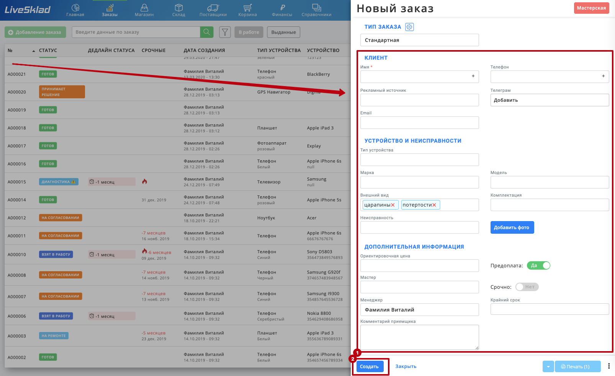The height and width of the screenshot is (376, 615).
Task: Focus the order search field
Action: pyautogui.click(x=136, y=32)
